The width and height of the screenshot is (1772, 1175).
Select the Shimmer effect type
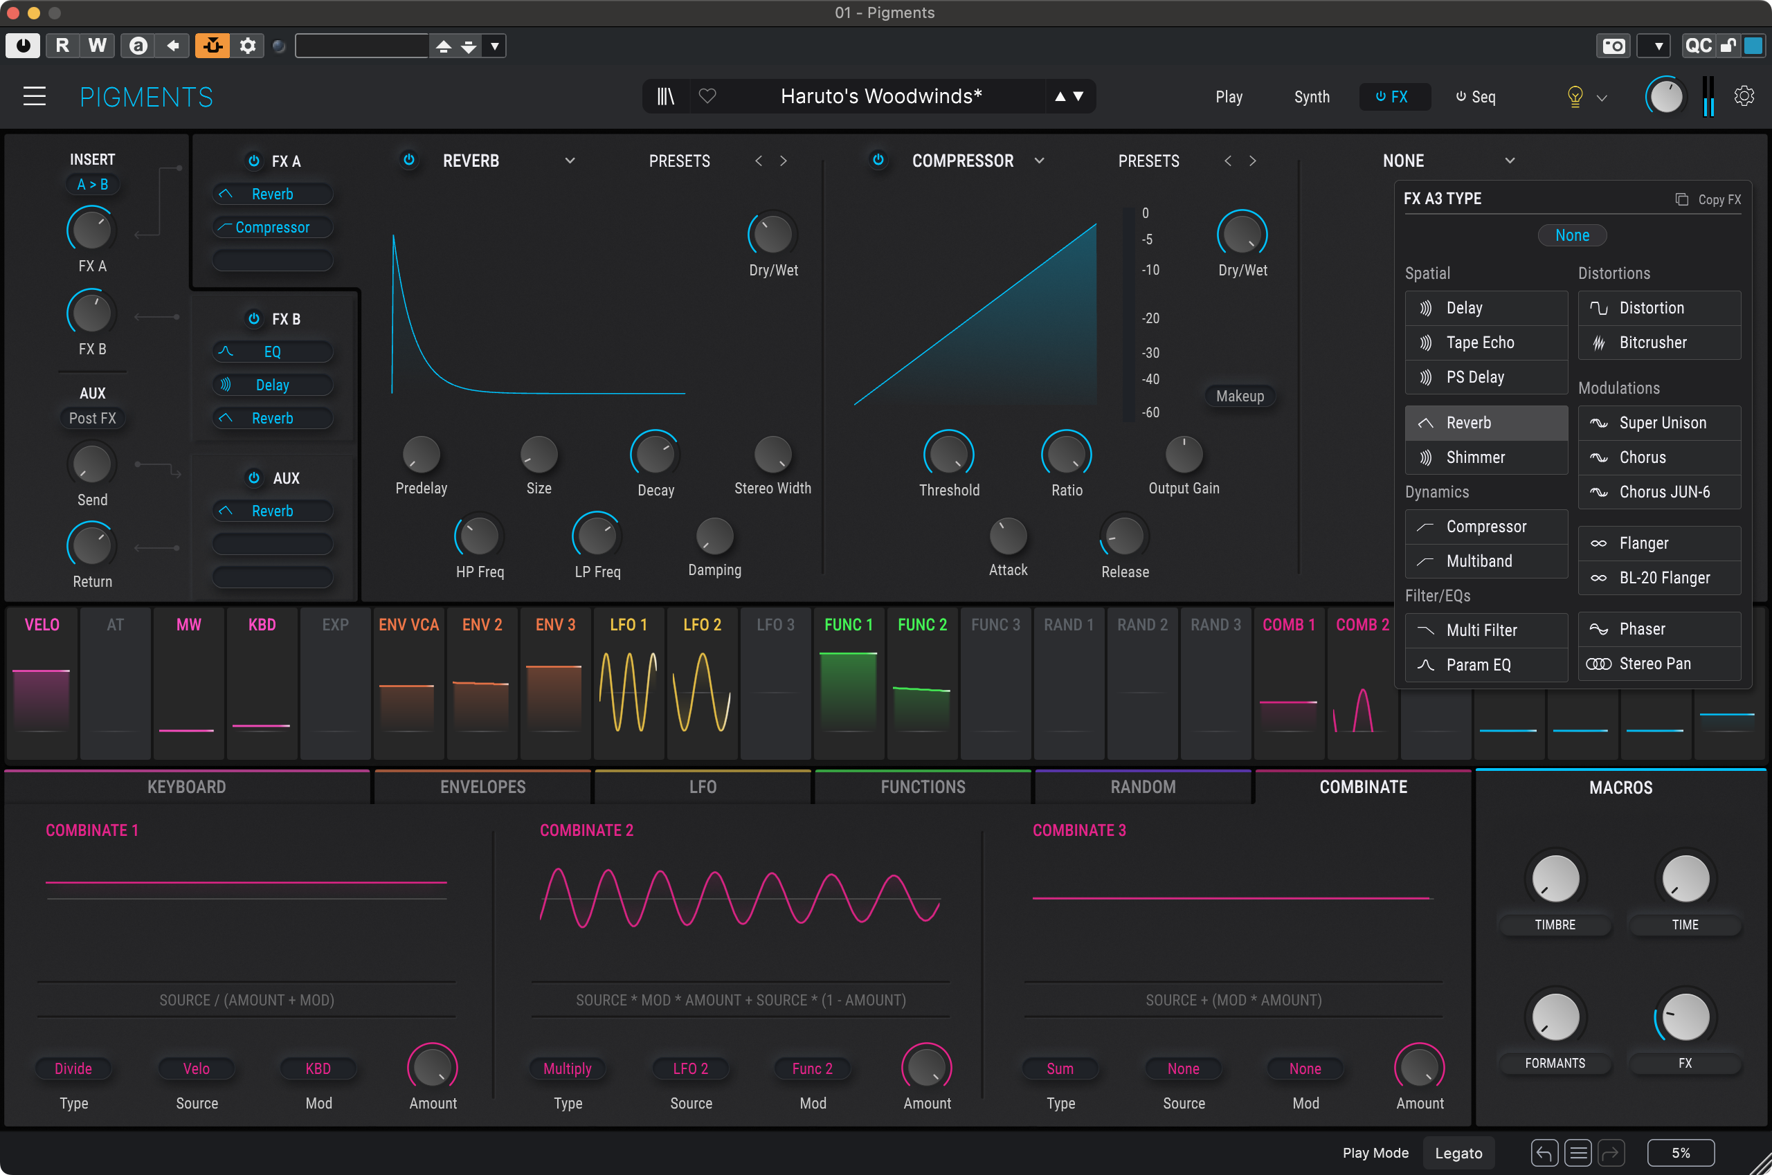click(1485, 457)
